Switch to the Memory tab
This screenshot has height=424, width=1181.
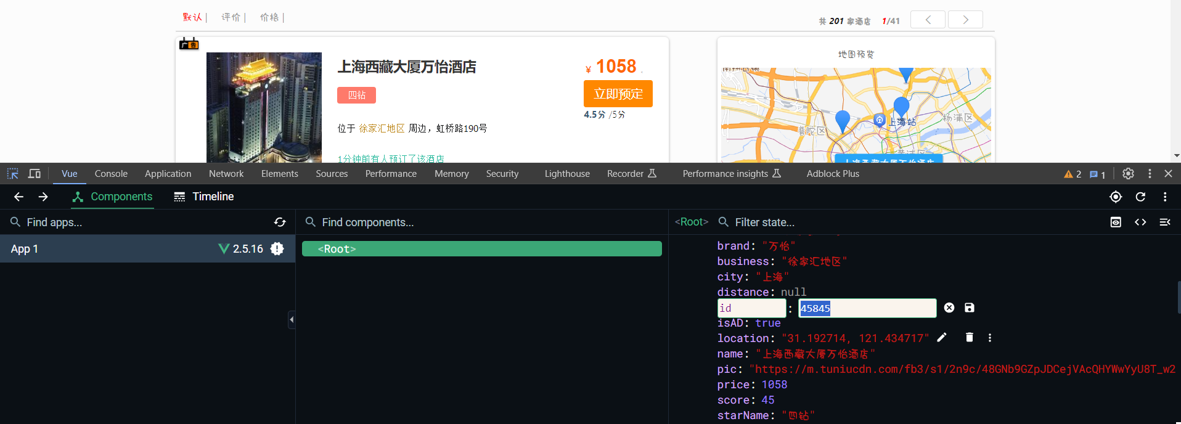(x=452, y=174)
